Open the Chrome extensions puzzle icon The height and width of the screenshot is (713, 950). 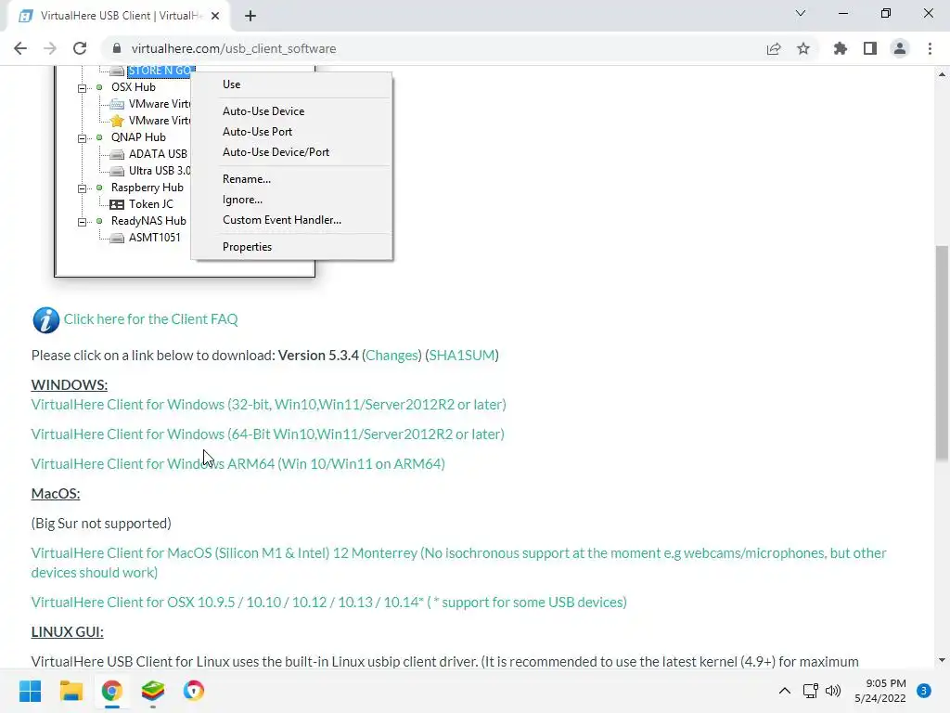click(841, 48)
